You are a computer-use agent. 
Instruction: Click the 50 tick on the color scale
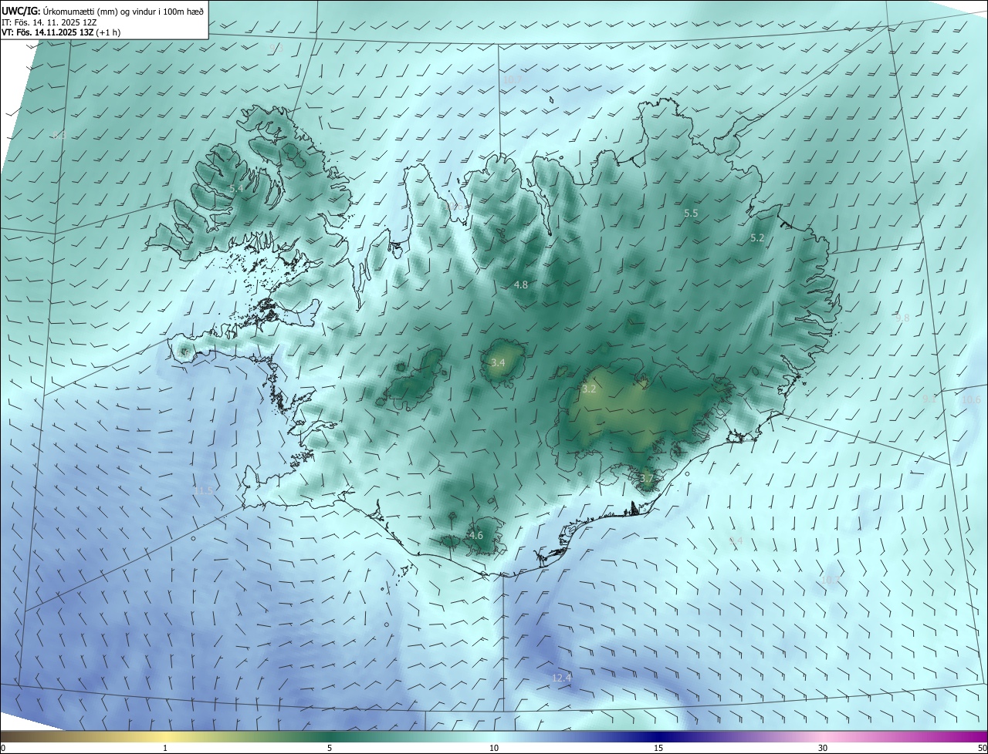982,748
